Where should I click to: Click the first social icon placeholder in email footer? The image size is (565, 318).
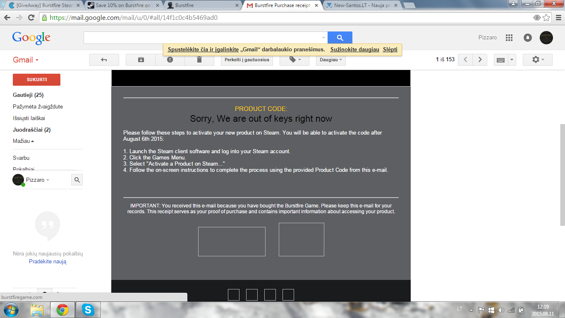click(234, 295)
